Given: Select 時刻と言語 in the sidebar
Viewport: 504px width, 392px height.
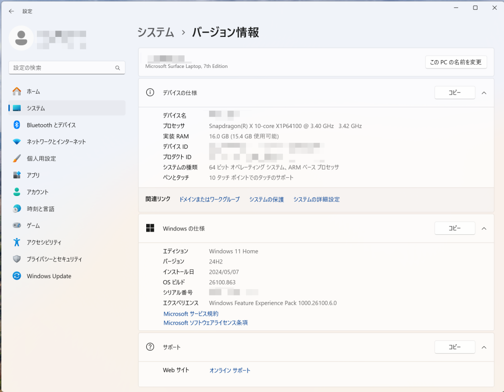Looking at the screenshot, I should [x=40, y=209].
